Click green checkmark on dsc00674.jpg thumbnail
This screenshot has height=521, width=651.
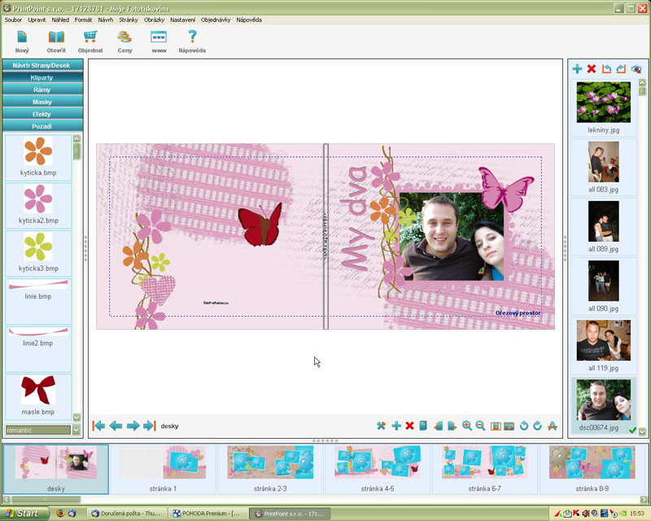coord(633,431)
